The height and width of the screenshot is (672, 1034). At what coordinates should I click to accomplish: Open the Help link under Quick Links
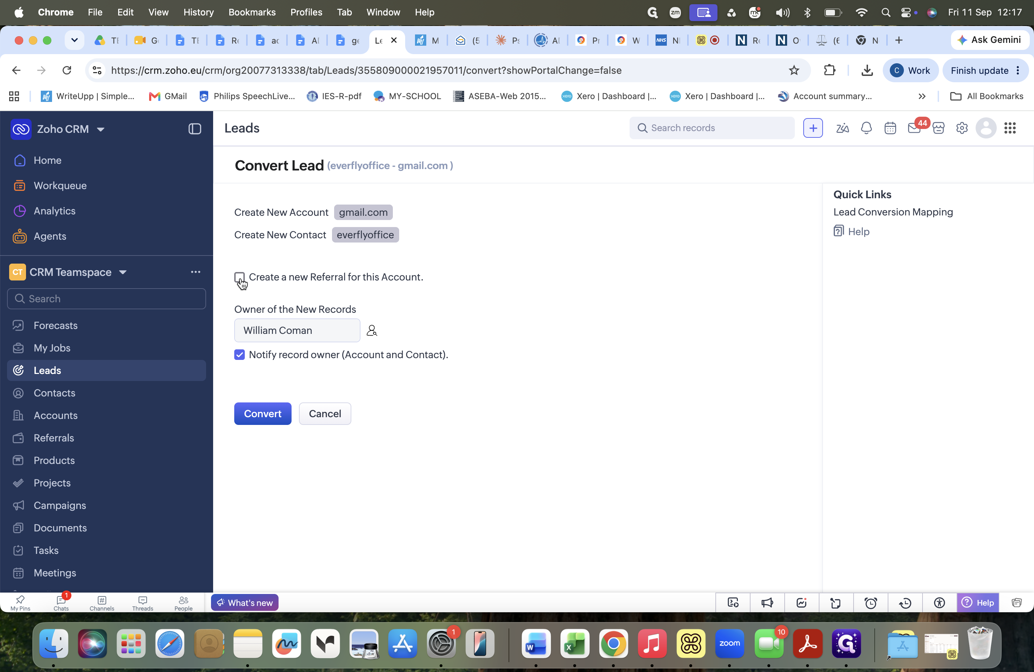pos(851,231)
